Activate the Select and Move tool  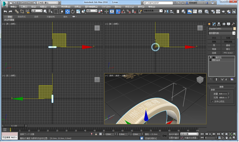(68, 12)
